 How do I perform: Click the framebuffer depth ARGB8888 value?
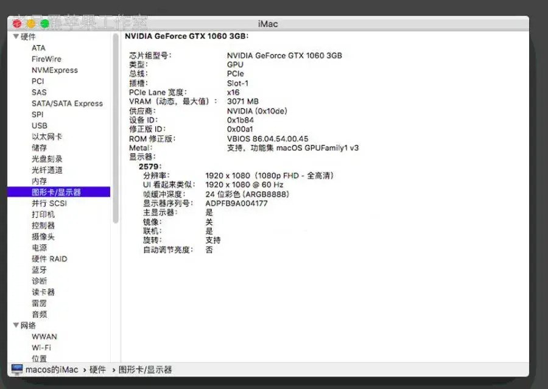(x=247, y=194)
